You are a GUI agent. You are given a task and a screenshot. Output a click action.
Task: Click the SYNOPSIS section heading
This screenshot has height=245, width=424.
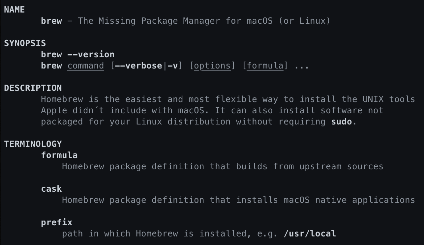[x=25, y=43]
